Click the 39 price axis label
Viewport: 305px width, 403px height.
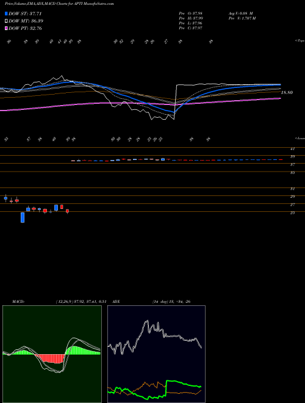292,156
